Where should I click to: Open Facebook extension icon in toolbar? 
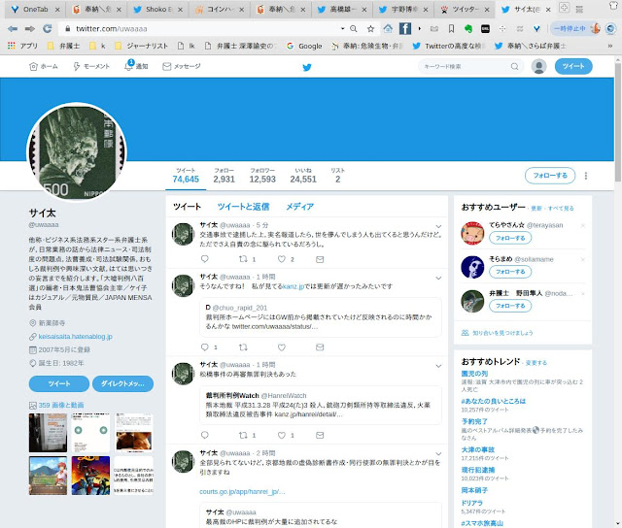(x=405, y=28)
